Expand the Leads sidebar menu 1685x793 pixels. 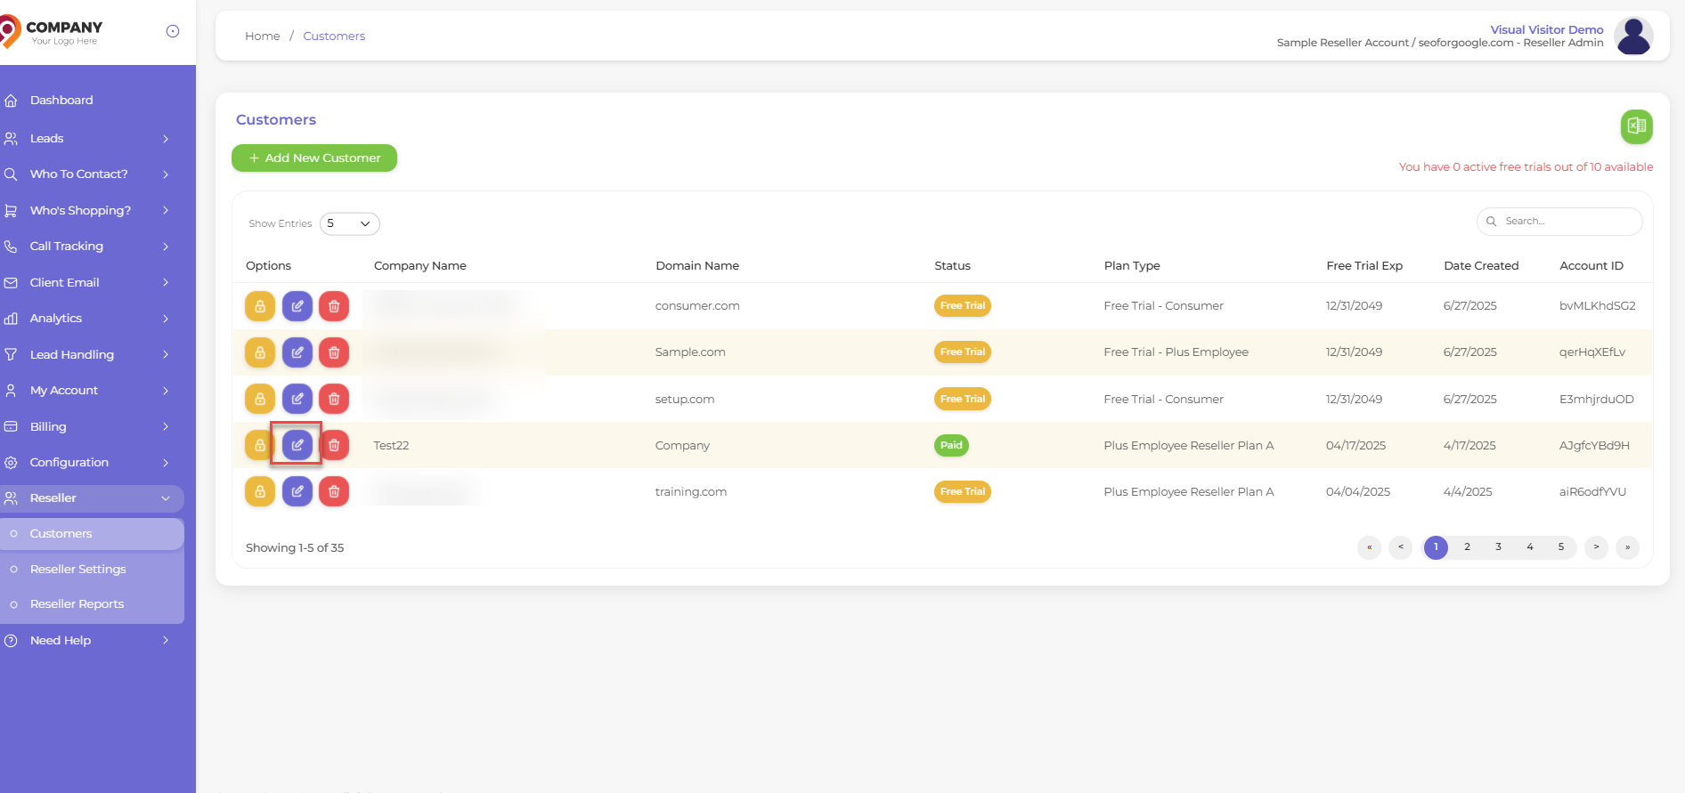[x=89, y=139]
